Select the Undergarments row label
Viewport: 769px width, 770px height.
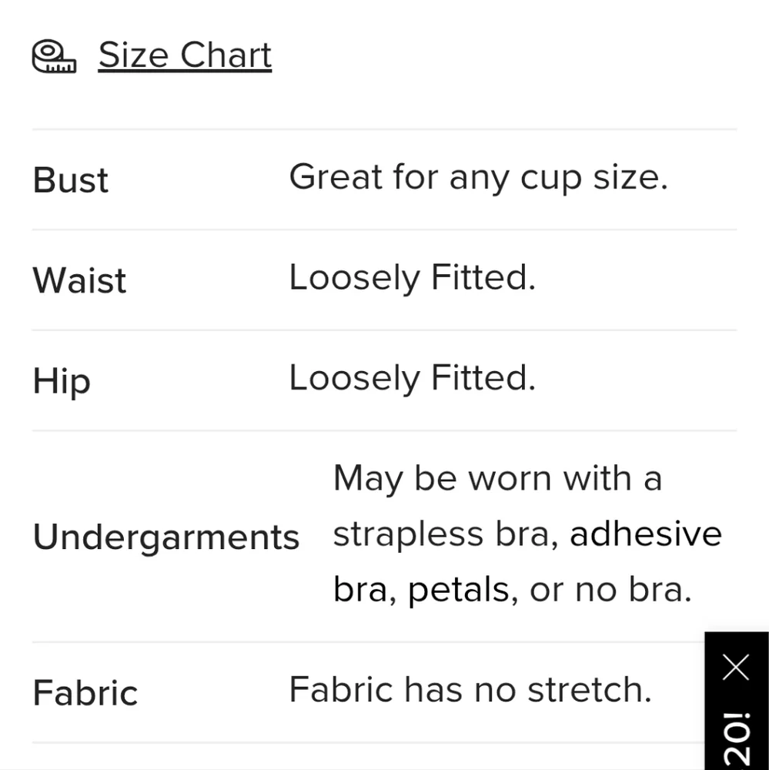pyautogui.click(x=166, y=537)
